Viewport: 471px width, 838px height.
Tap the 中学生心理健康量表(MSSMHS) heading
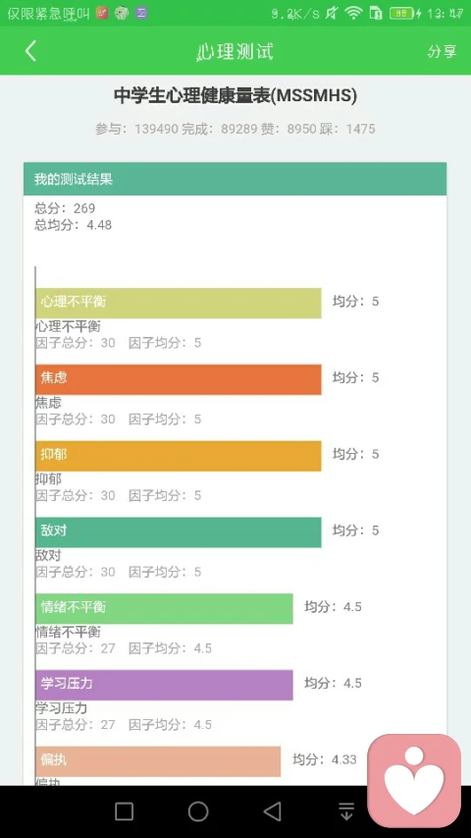[x=235, y=96]
